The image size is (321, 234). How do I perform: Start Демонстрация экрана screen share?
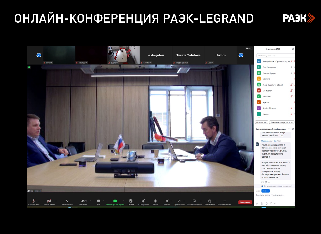115,201
